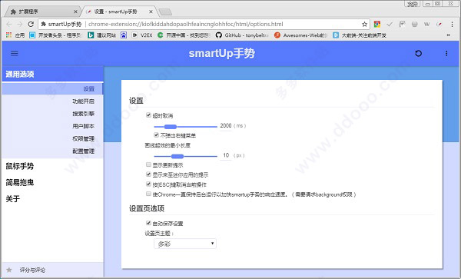The image size is (461, 279).
Task: Click the colorful extension icon beside the bookmark star
Action: (x=377, y=24)
